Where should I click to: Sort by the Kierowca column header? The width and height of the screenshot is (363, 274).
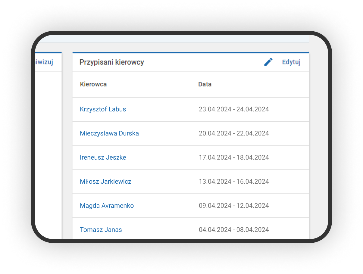[93, 84]
